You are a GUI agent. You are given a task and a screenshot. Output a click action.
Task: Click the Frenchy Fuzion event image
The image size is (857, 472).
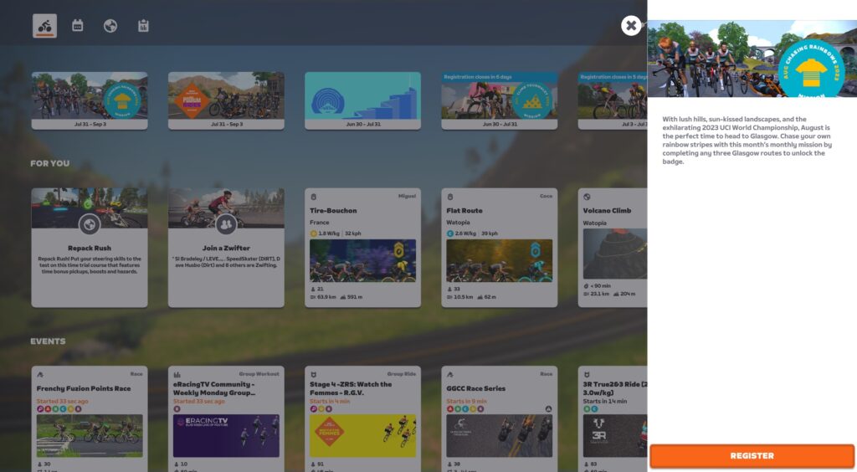click(90, 435)
